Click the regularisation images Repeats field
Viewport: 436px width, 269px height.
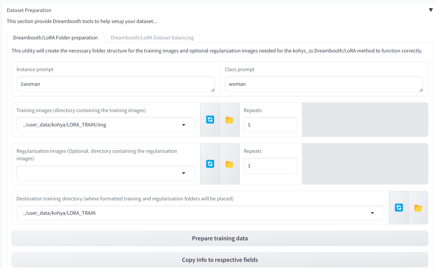coord(270,166)
